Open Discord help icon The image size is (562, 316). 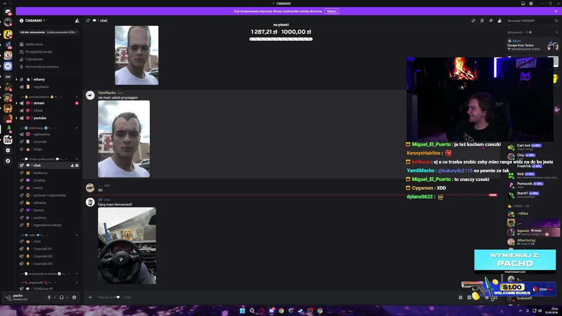[531, 4]
